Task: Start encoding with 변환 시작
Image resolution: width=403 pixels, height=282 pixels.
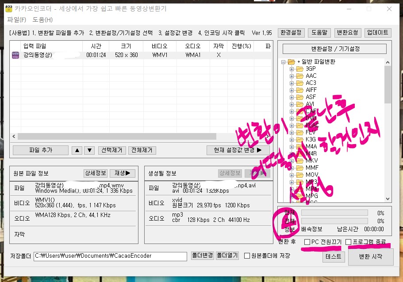Action: 371,256
